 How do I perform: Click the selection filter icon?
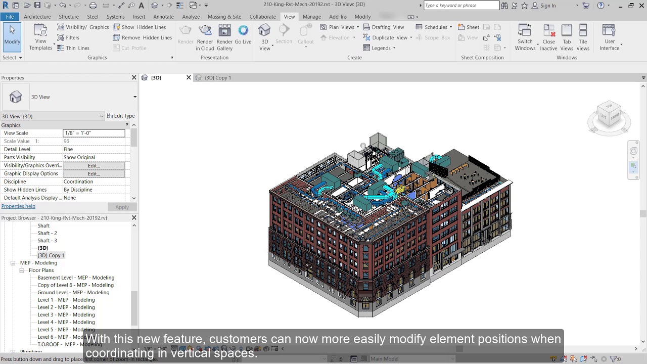616,359
